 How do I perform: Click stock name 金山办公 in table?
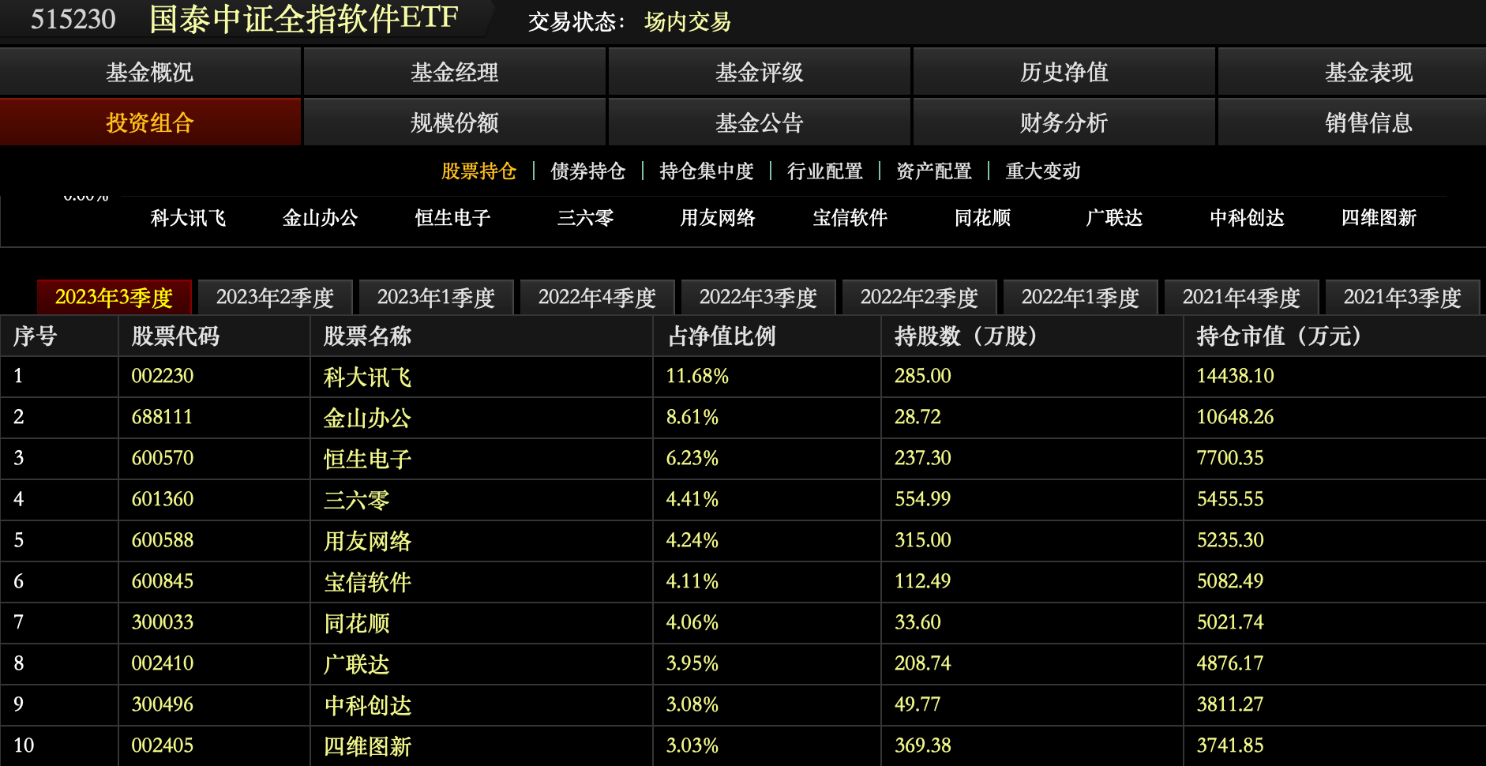click(367, 419)
